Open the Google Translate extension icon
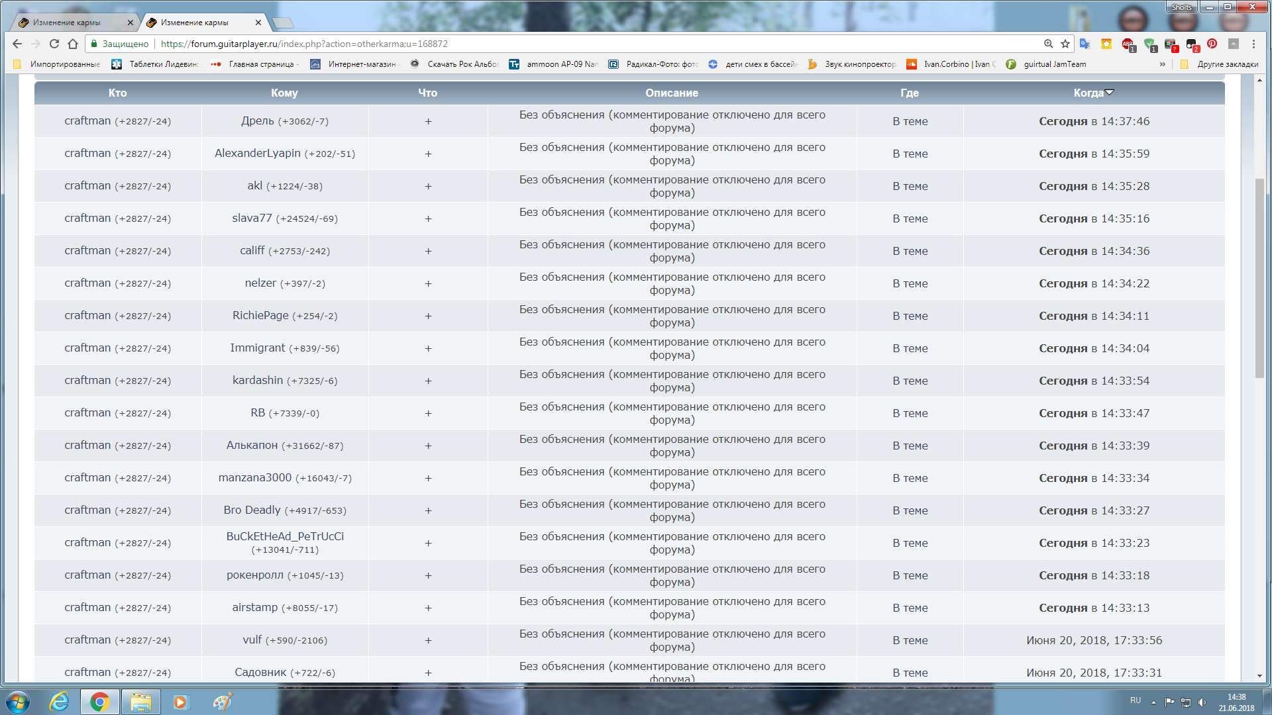The image size is (1272, 715). 1085,44
